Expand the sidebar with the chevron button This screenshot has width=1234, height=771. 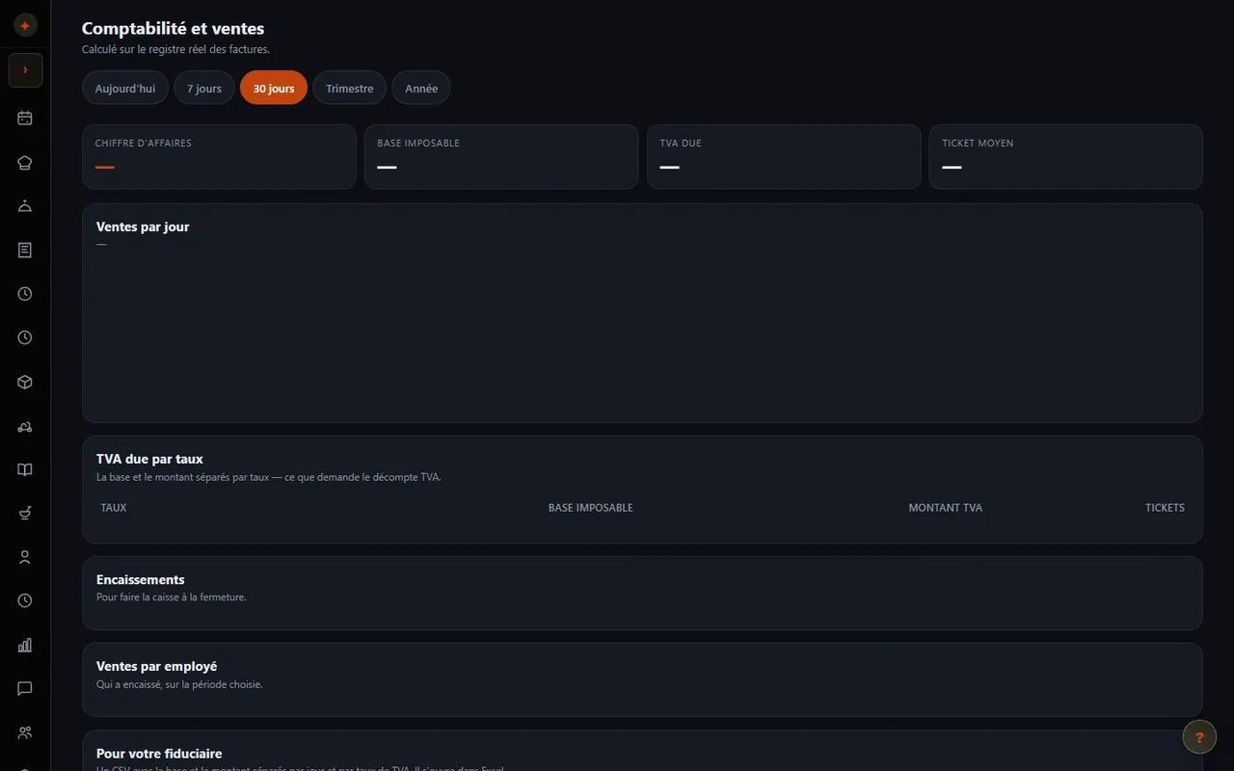click(x=25, y=70)
